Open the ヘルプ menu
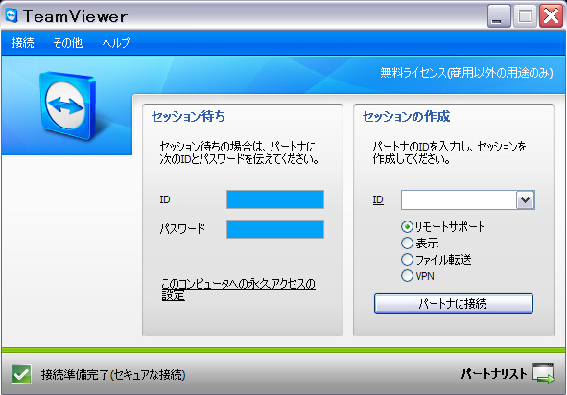Viewport: 567px width, 395px height. pyautogui.click(x=116, y=42)
